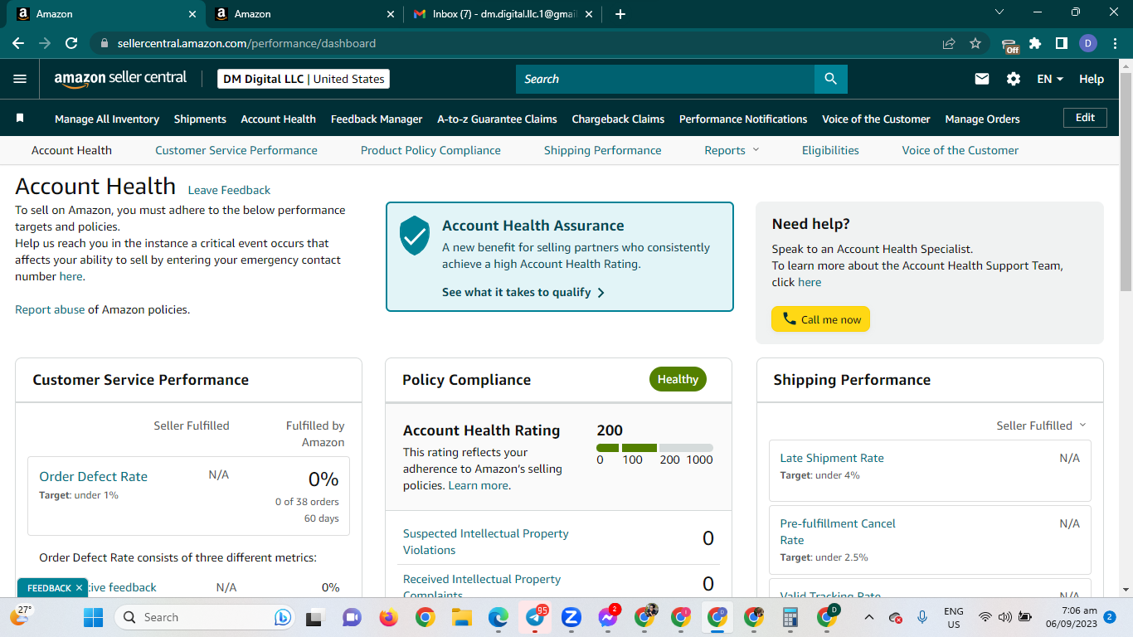Click the Amazon Seller Central logo
This screenshot has height=637, width=1133.
pos(121,79)
